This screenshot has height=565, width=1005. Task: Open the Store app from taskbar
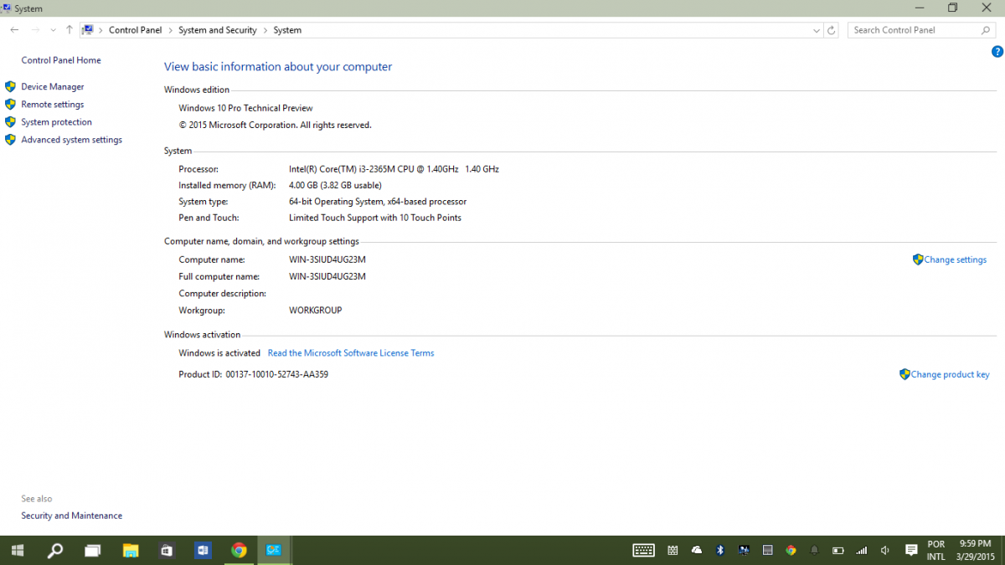(167, 550)
